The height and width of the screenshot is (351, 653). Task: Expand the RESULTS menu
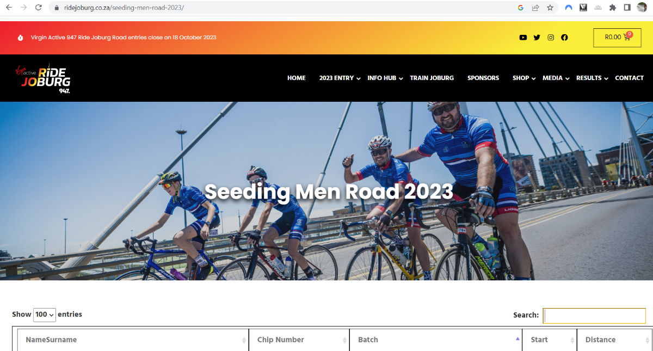point(592,78)
